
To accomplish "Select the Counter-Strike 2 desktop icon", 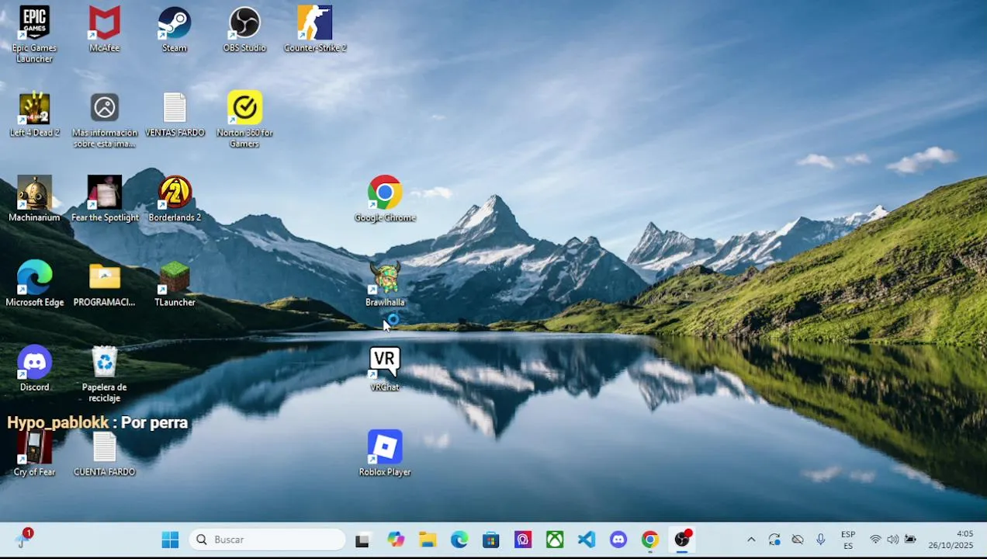I will click(315, 30).
